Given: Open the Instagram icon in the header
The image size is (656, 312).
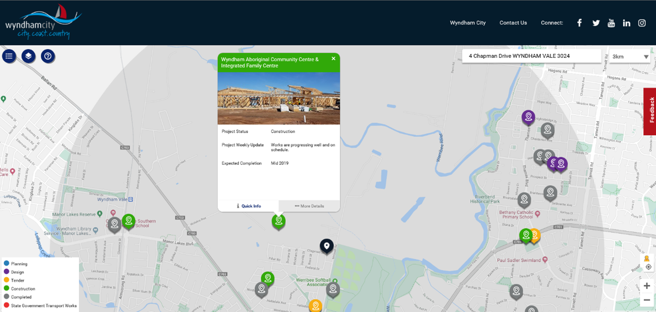Looking at the screenshot, I should click(x=642, y=23).
